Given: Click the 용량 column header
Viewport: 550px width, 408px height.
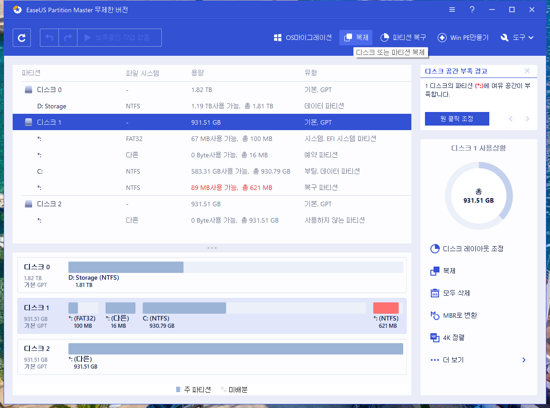Looking at the screenshot, I should coord(198,73).
